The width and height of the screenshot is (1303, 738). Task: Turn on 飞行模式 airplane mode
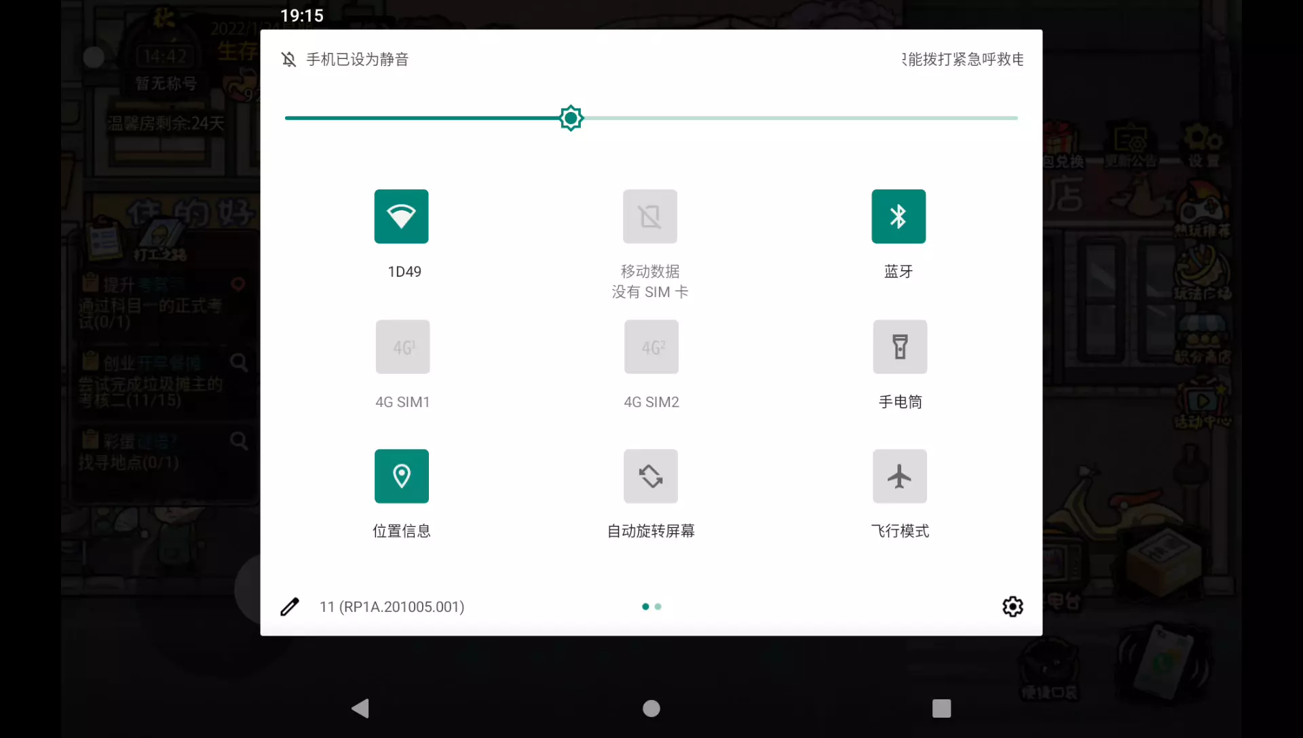[900, 476]
